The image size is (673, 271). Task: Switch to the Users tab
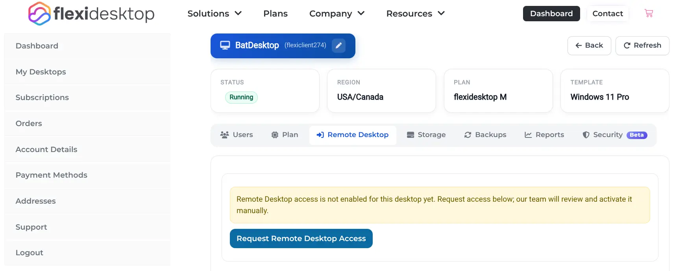(x=237, y=135)
